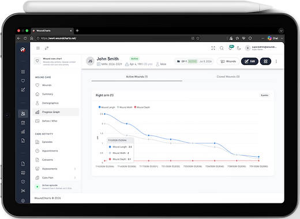Viewport: 300px width, 219px height.
Task: Click the swap arrows icon near hamburger
Action: pyautogui.click(x=47, y=48)
